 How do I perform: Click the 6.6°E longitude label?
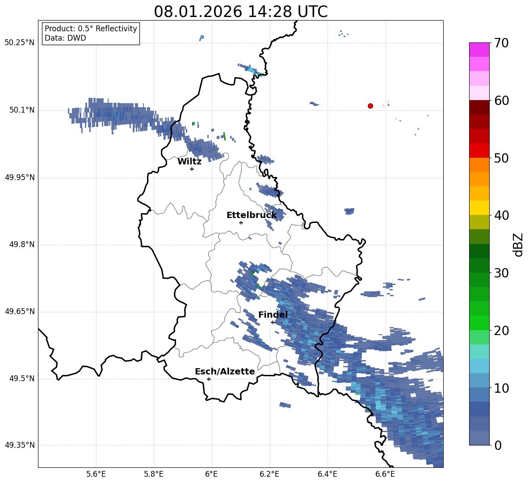pyautogui.click(x=385, y=474)
